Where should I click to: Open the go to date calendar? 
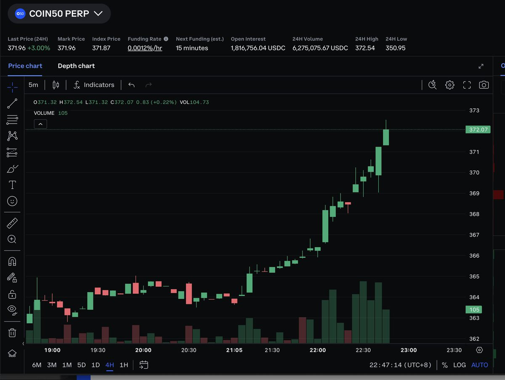tap(144, 365)
